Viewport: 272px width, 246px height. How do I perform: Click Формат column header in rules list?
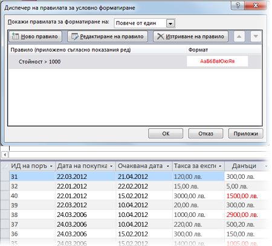pyautogui.click(x=198, y=50)
